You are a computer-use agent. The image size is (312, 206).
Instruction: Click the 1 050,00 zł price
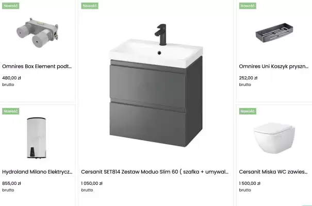coord(92,183)
